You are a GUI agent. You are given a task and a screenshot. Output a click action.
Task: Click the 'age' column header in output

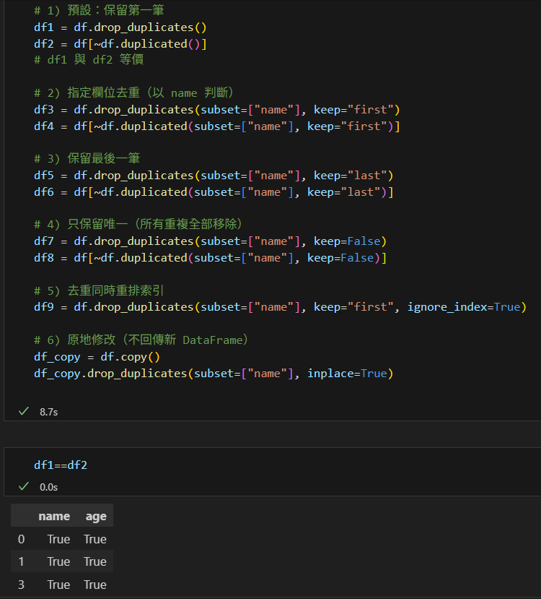tap(96, 517)
